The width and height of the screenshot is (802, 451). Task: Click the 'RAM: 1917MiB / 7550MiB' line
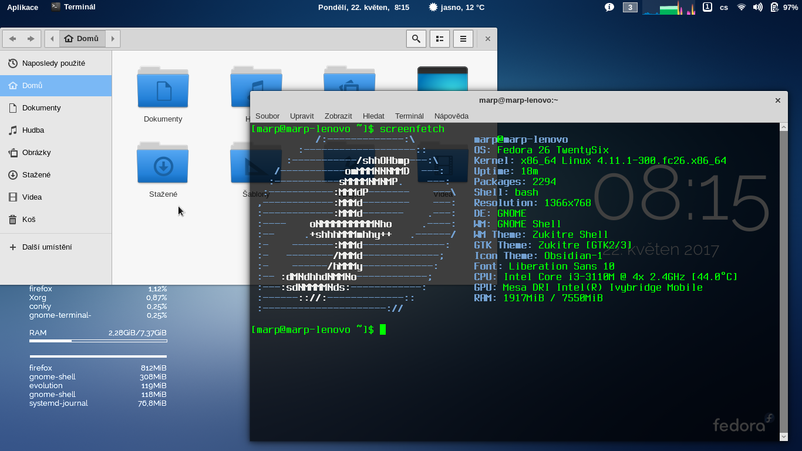[538, 298]
